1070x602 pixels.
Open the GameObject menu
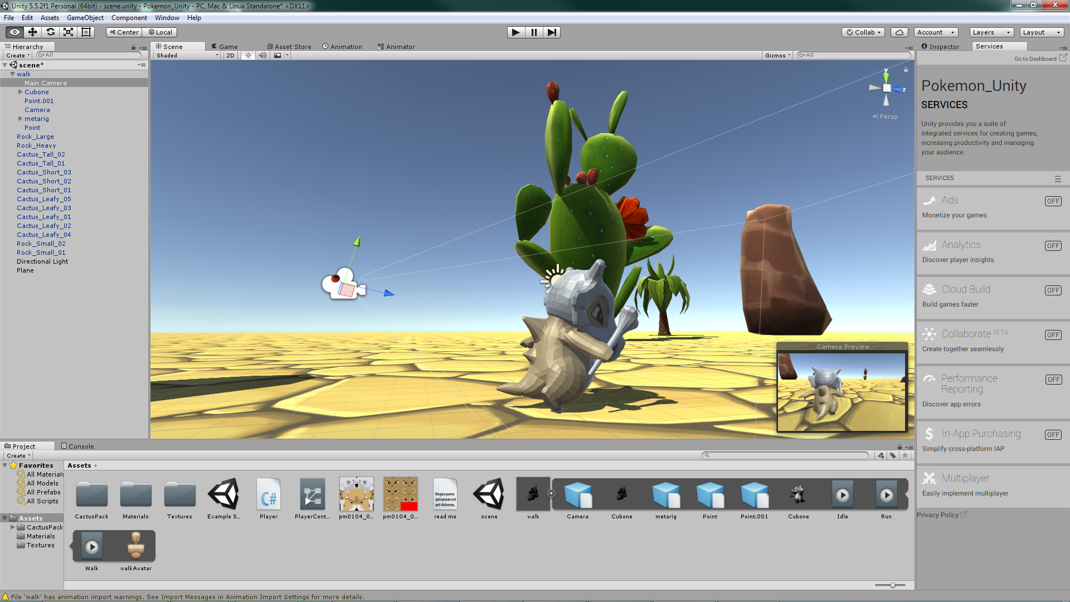pyautogui.click(x=85, y=18)
